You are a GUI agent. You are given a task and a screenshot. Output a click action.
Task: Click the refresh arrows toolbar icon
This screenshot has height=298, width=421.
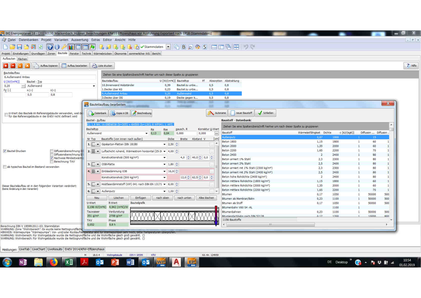click(41, 47)
